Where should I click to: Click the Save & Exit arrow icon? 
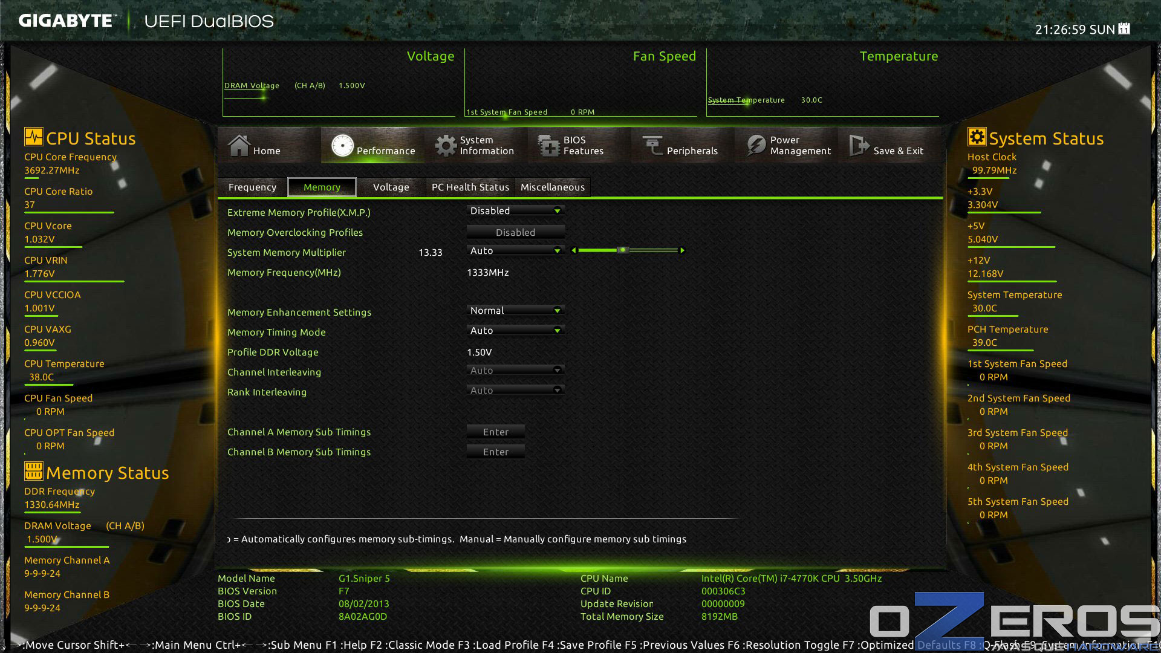click(x=859, y=145)
